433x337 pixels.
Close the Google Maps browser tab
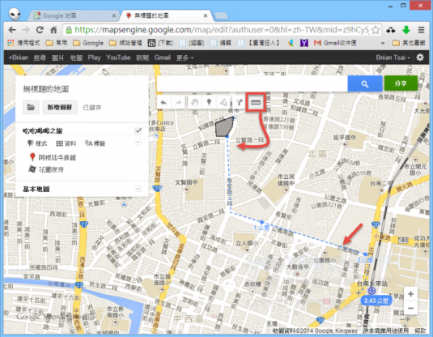point(113,15)
